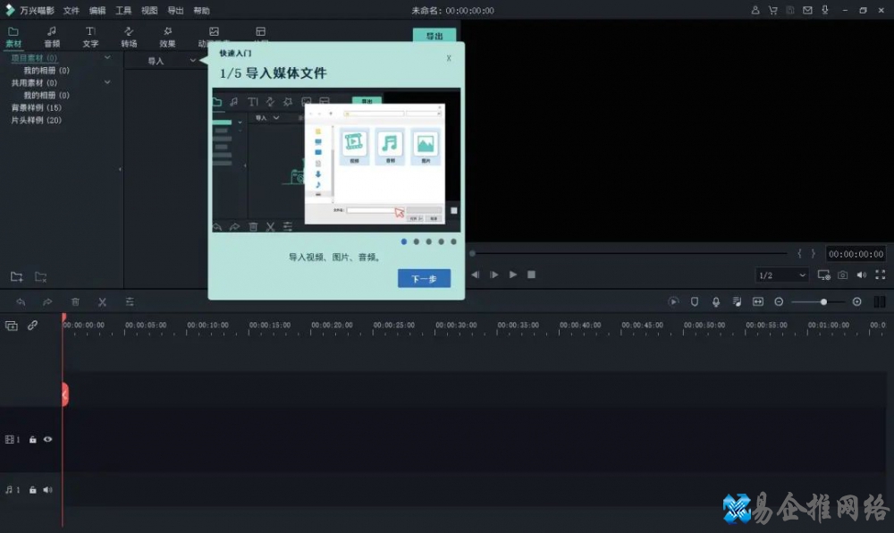Screen dimensions: 894x533
Task: Expand the 共用素材 section in media panel
Action: click(107, 82)
